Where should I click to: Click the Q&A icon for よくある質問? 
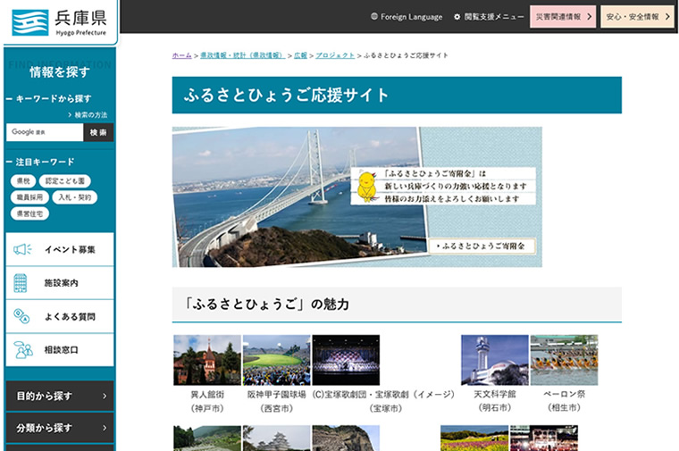21,316
